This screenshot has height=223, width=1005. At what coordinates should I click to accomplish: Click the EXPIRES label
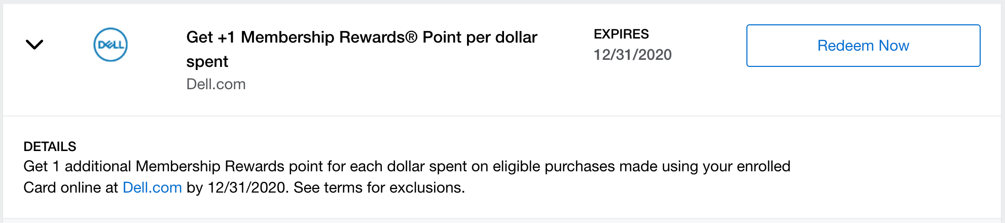click(621, 34)
